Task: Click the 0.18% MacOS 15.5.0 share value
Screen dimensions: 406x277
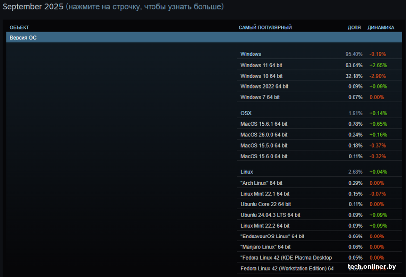Action: pos(355,145)
